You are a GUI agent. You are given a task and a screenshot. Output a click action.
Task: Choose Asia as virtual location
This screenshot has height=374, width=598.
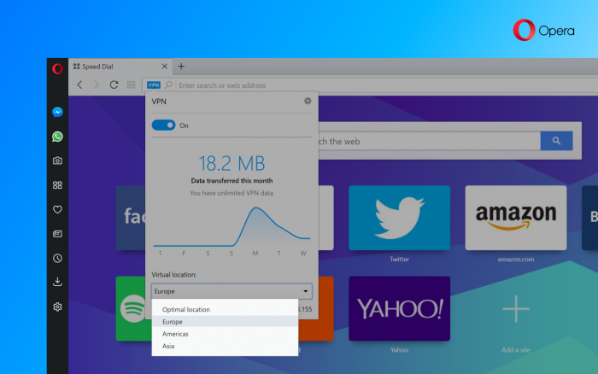225,346
